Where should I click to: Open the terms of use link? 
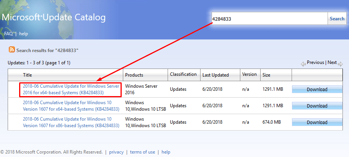pos(142,152)
